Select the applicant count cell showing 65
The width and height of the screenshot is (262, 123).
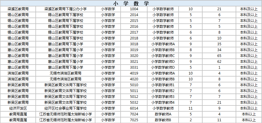219,56
